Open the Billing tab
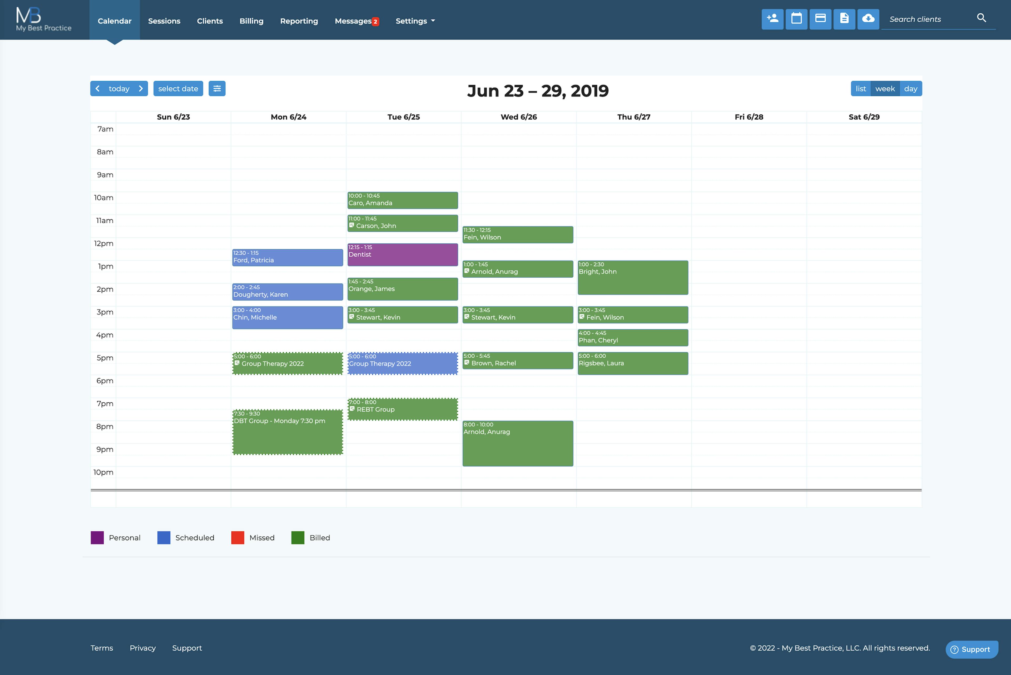 pyautogui.click(x=251, y=21)
